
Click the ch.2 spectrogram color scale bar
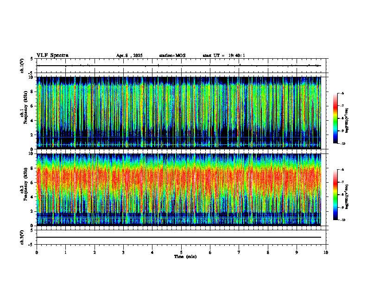335,195
